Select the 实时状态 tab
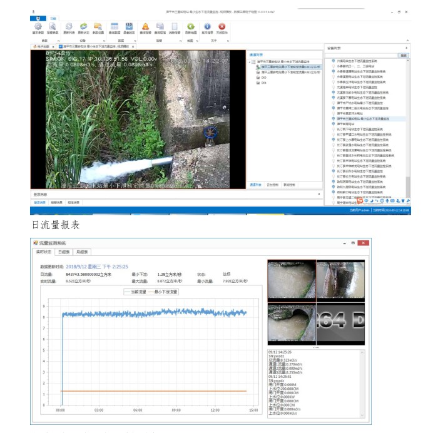The image size is (438, 433). coord(44,252)
